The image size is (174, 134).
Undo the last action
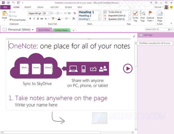pyautogui.click(x=13, y=3)
